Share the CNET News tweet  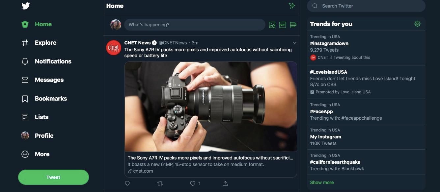225,183
